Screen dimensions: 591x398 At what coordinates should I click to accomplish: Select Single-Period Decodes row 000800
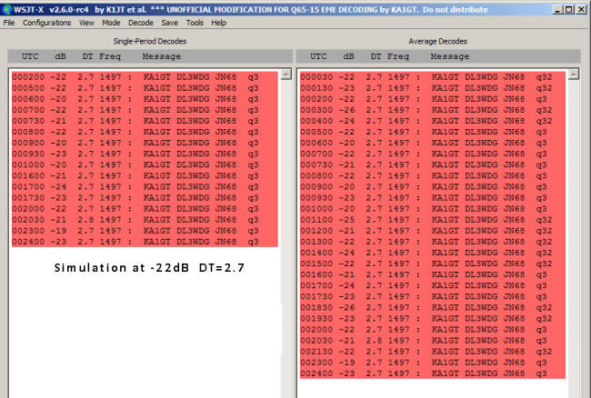[x=145, y=132]
